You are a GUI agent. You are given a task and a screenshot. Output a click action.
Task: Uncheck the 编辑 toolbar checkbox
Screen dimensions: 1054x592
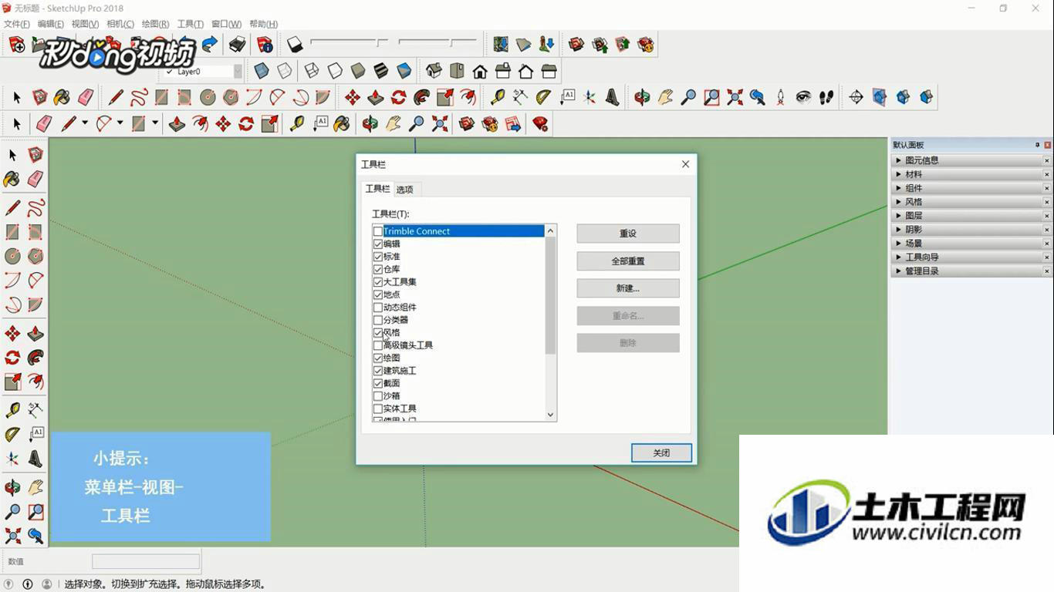tap(378, 244)
